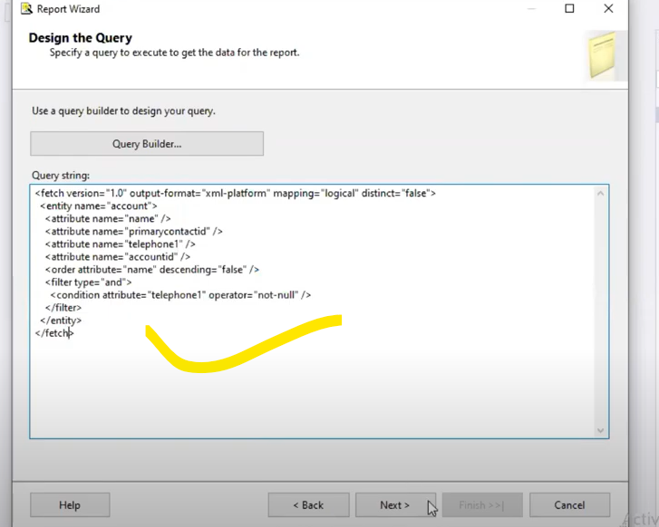Minimize the Report Wizard window

click(531, 8)
